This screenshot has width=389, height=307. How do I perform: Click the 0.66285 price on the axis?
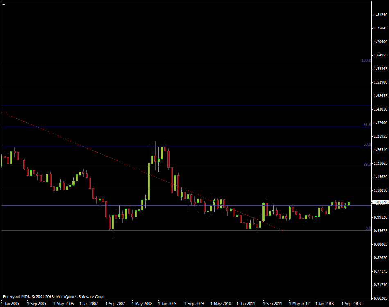coord(380,298)
